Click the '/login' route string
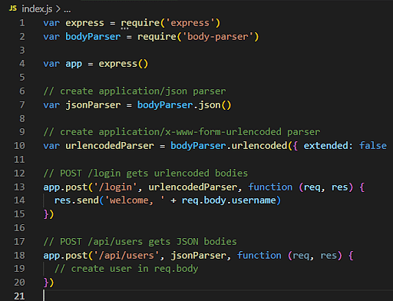The width and height of the screenshot is (393, 301). (115, 187)
